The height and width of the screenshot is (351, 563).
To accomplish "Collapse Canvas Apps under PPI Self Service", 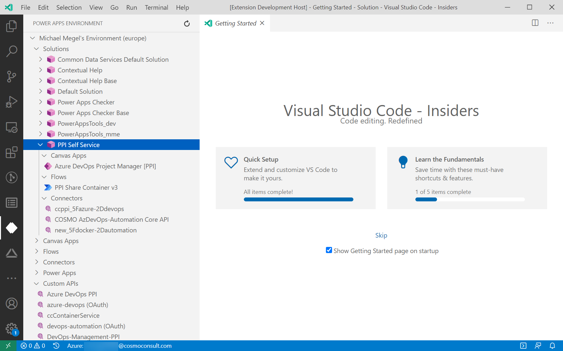I will tap(44, 155).
